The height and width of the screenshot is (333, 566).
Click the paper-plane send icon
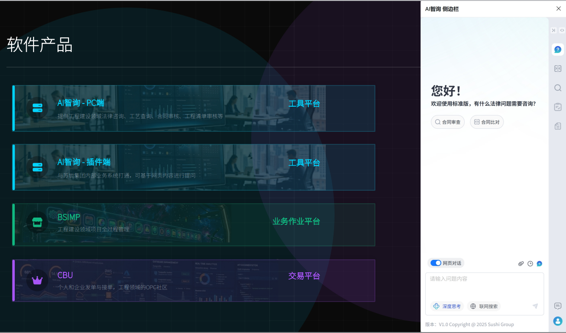pos(535,306)
